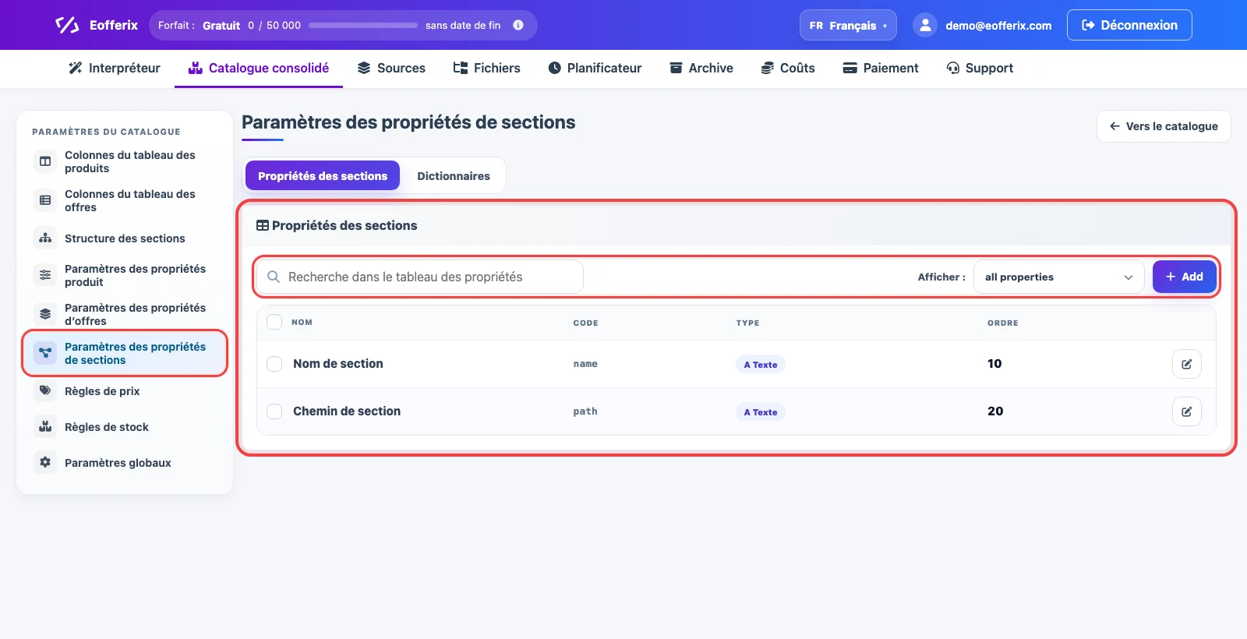Open the Paiement menu

(881, 68)
